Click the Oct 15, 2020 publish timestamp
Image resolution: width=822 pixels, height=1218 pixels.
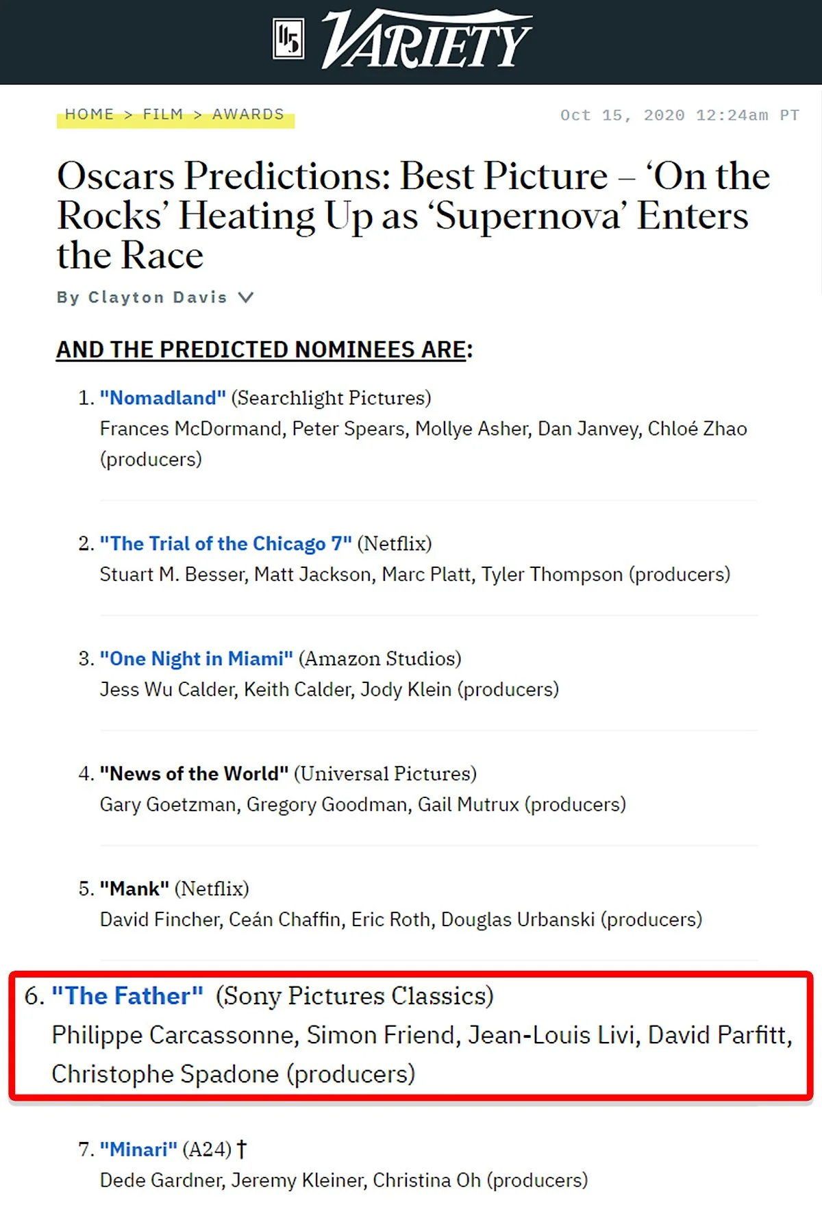[680, 115]
